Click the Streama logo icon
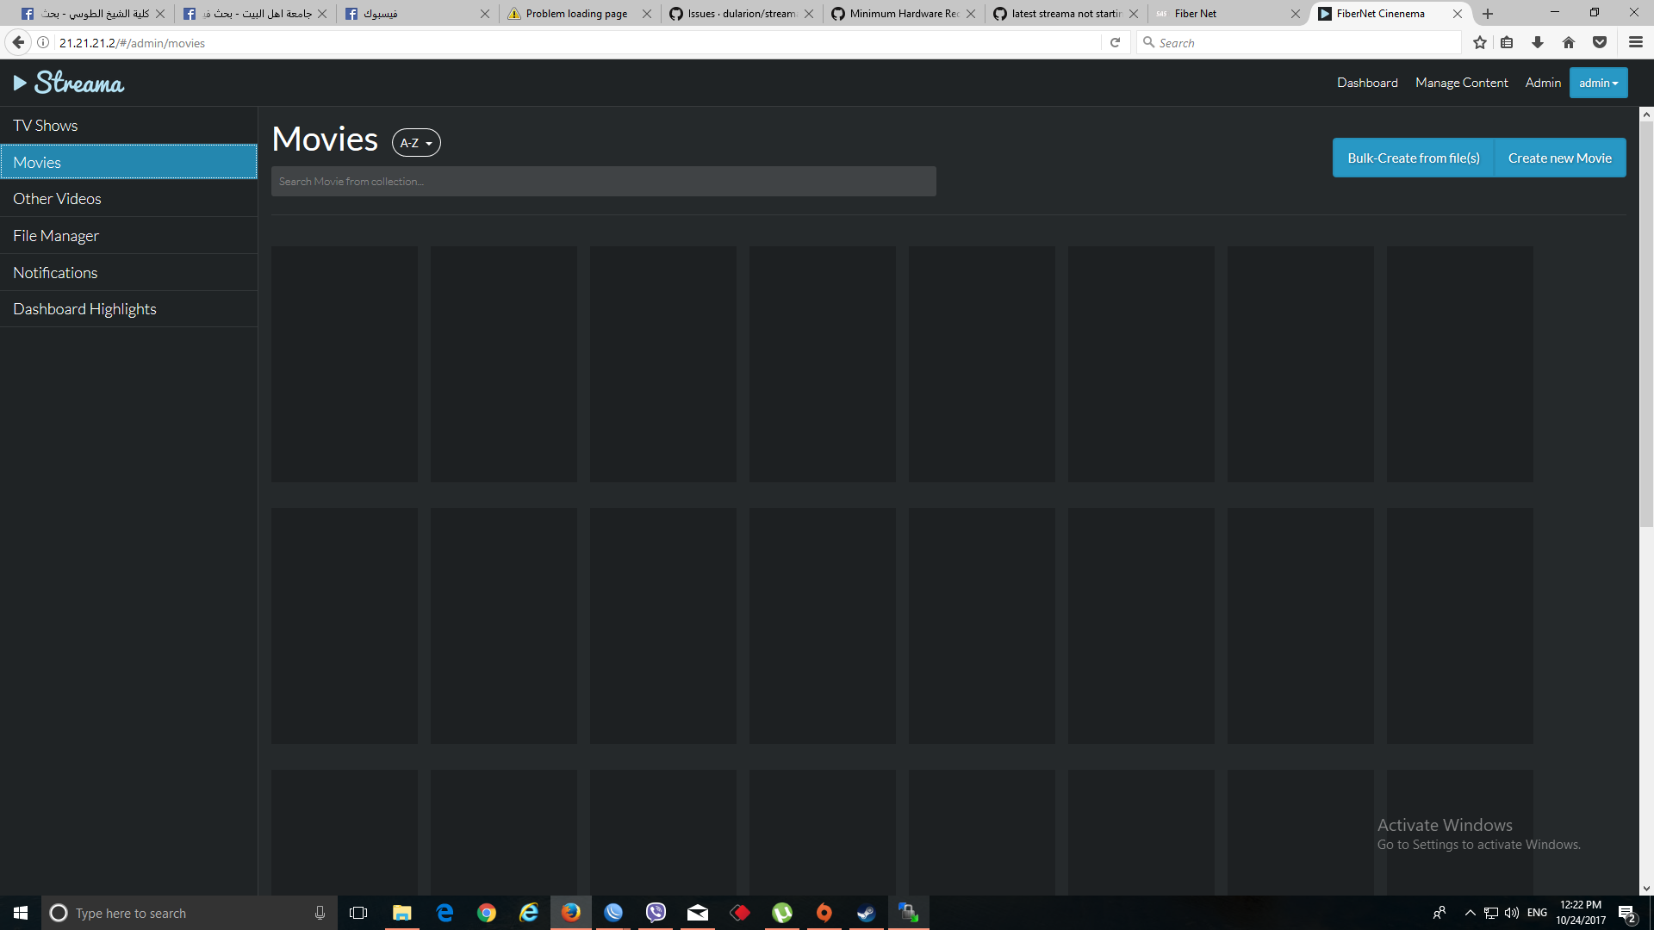Screen dimensions: 1654x930 click(x=19, y=82)
